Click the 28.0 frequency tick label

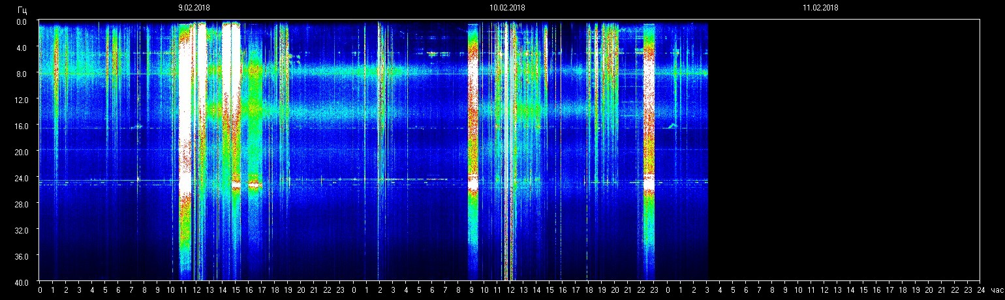(21, 203)
